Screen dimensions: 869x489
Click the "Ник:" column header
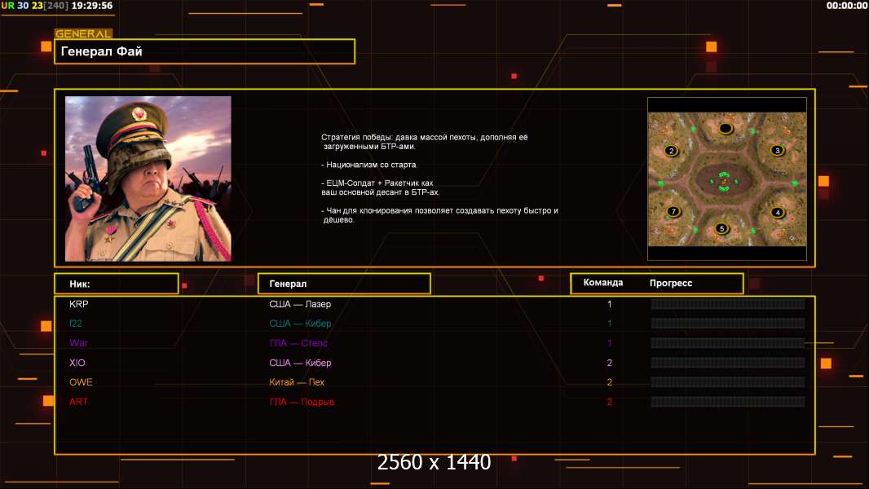point(116,284)
